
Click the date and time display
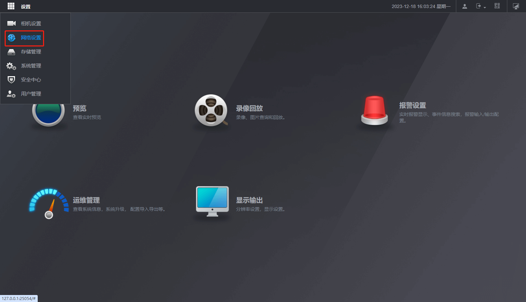pyautogui.click(x=421, y=6)
